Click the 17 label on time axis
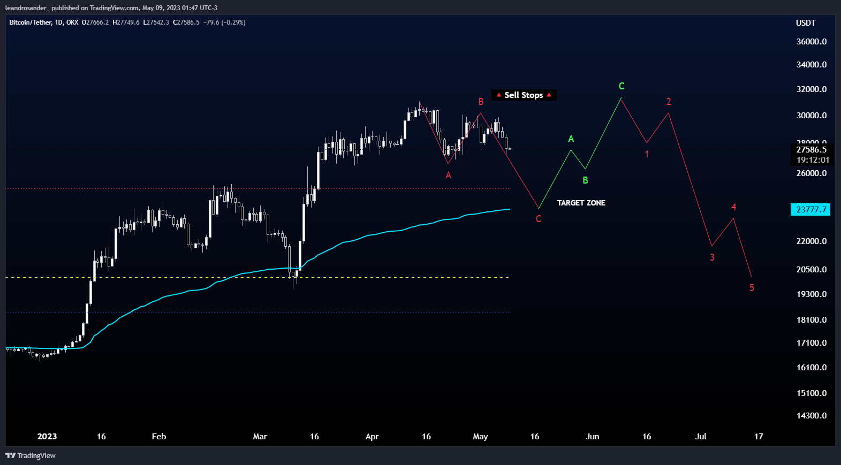This screenshot has width=841, height=465. pos(759,437)
